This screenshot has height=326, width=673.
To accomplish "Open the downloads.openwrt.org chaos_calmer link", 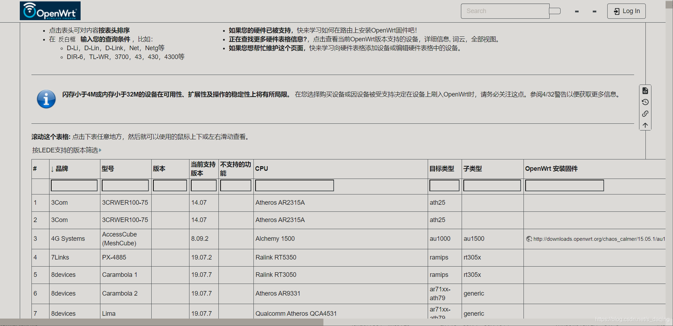I will (599, 239).
